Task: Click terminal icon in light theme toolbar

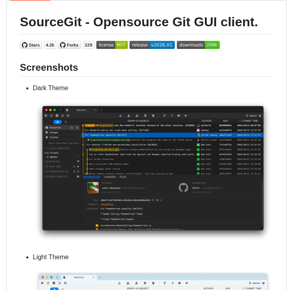Action: click(x=54, y=283)
